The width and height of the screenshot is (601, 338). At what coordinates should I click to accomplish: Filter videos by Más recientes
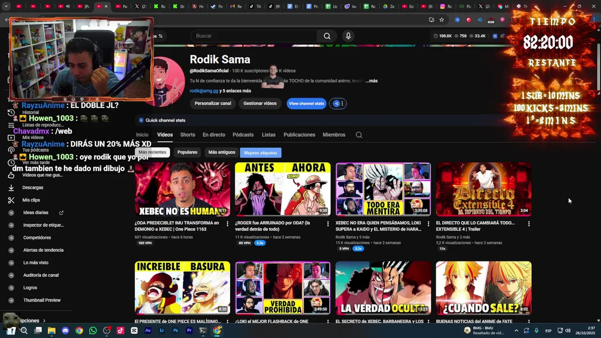[152, 153]
